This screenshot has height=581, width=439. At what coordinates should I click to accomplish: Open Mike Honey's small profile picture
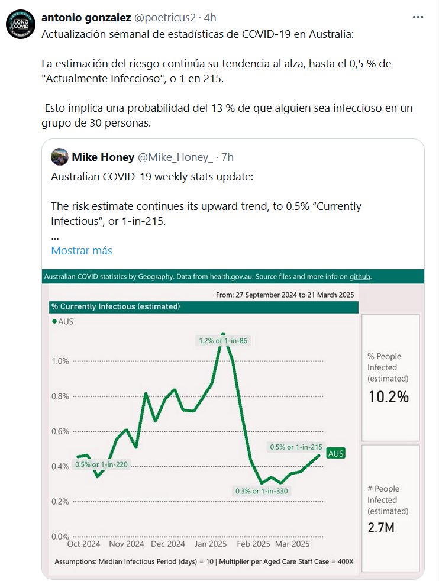(x=59, y=157)
